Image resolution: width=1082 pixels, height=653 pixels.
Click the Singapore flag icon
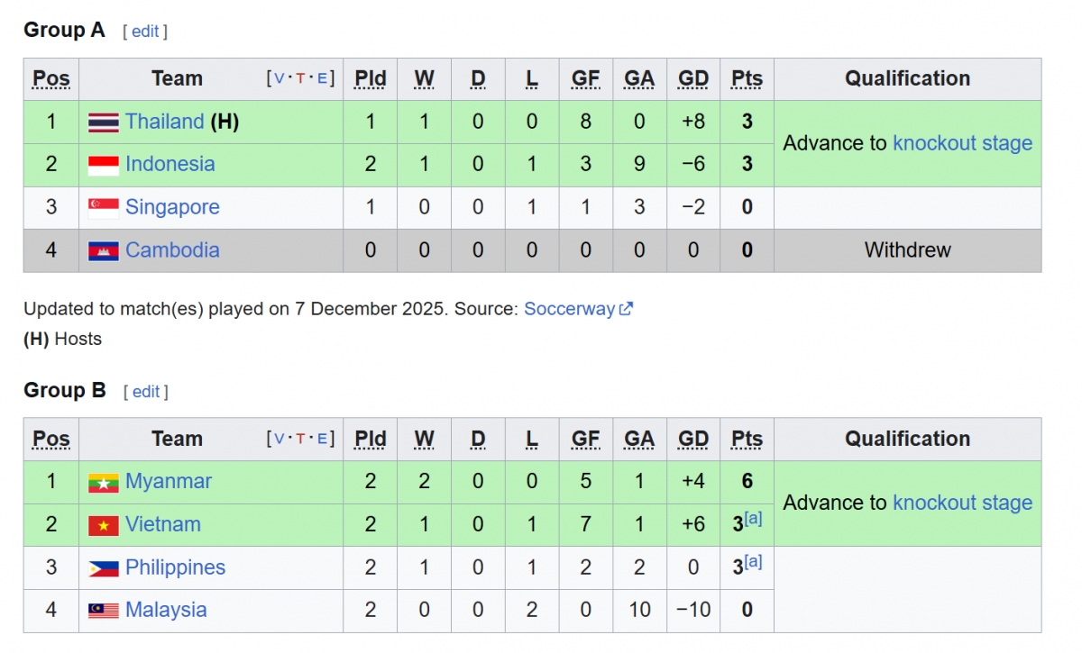pos(104,208)
